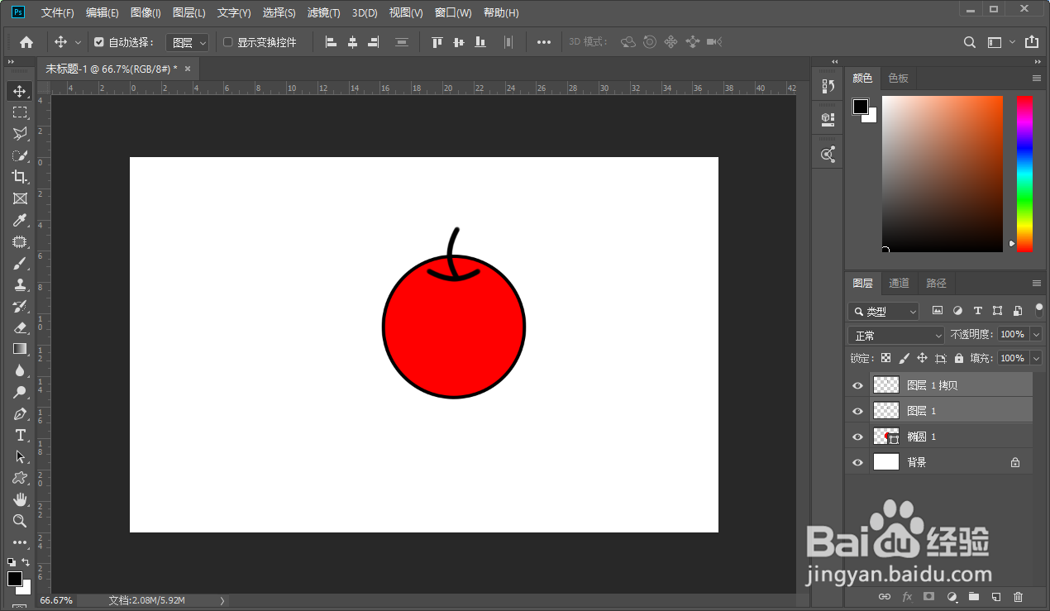Open the 文件(F) menu
The width and height of the screenshot is (1050, 611).
click(x=57, y=13)
